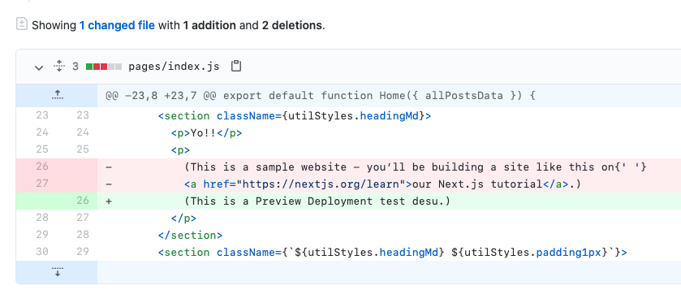Image resolution: width=681 pixels, height=303 pixels.
Task: Expand hidden lines below line 30
Action: tap(57, 272)
